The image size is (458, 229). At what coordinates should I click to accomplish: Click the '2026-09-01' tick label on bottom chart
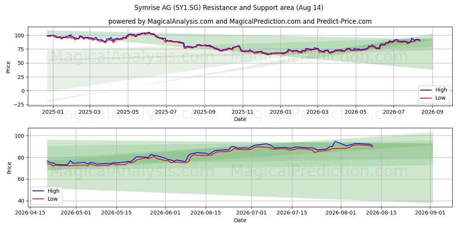431,213
